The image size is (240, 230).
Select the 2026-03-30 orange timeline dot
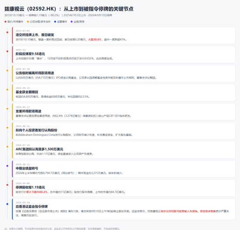[x=7, y=70]
